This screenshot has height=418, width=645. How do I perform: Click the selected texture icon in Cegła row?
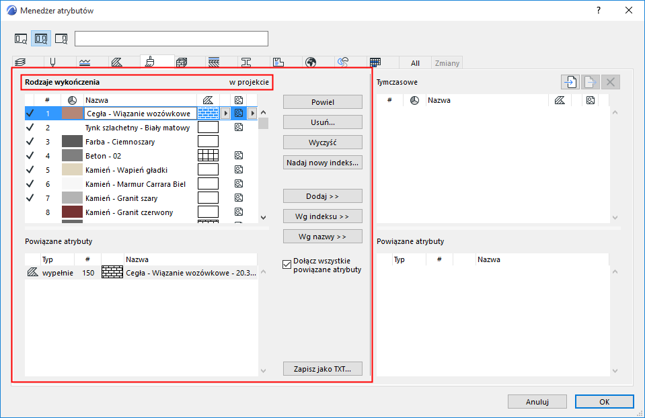(239, 113)
